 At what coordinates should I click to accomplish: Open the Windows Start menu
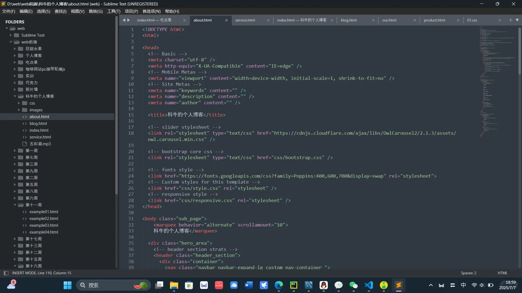point(67,285)
